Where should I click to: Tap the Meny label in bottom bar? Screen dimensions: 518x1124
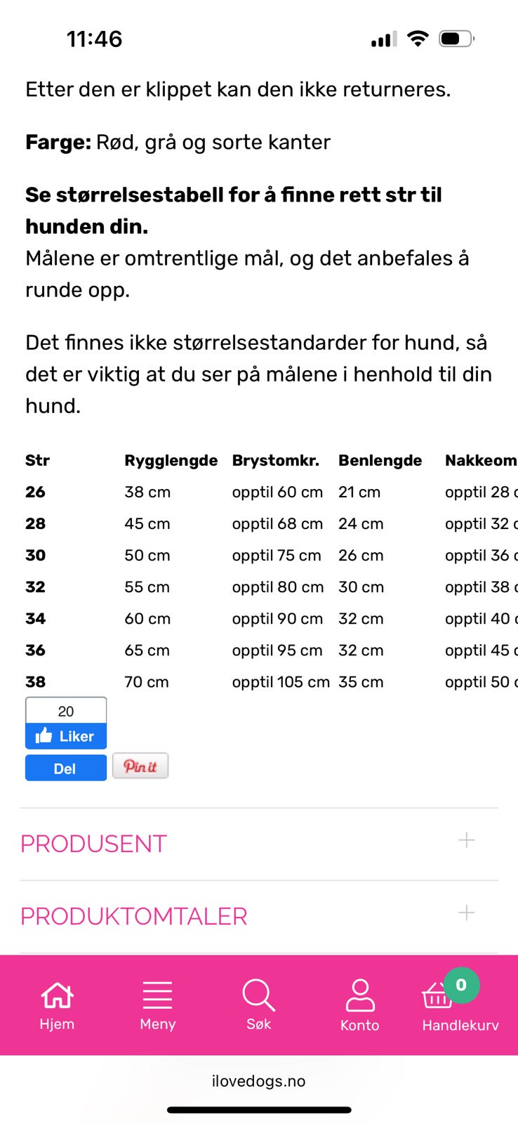(x=157, y=1024)
